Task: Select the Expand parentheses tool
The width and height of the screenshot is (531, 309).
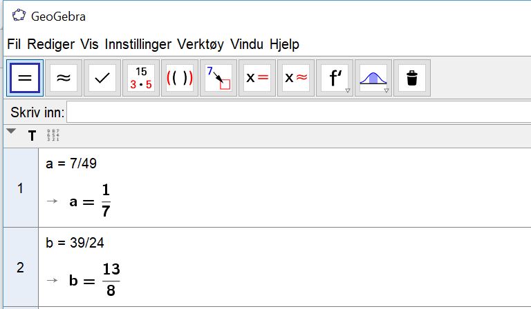Action: pyautogui.click(x=180, y=78)
